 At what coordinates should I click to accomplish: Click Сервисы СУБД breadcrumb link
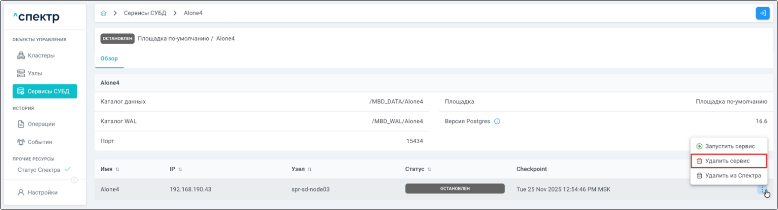tap(145, 13)
